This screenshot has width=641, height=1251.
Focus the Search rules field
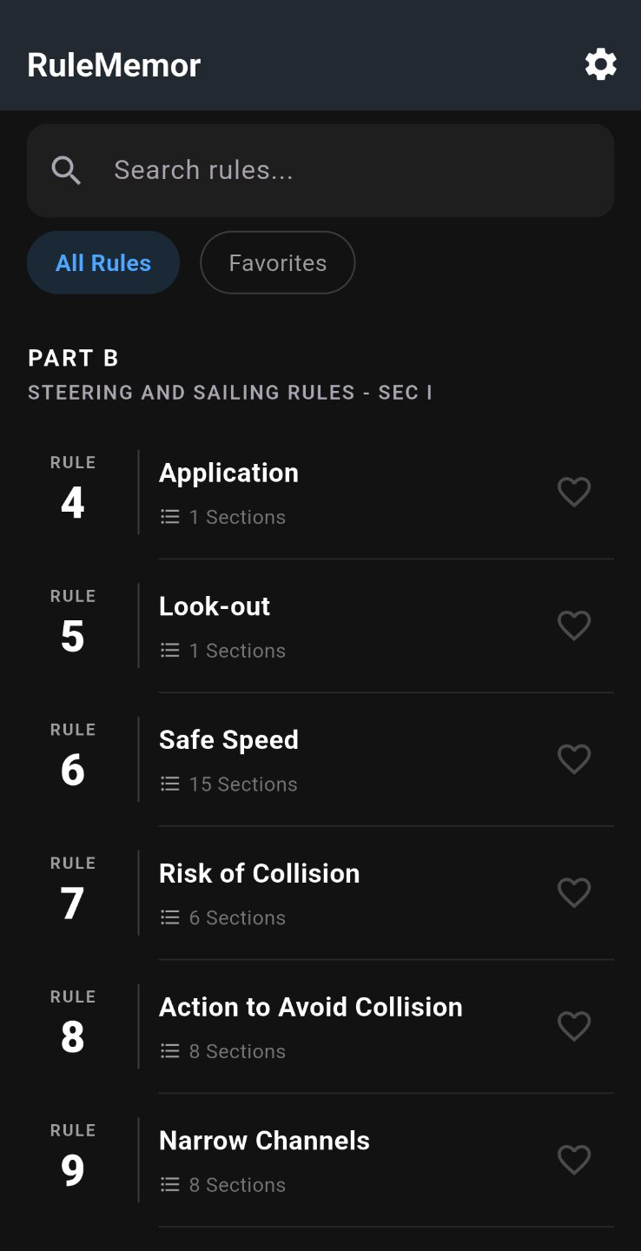point(320,170)
